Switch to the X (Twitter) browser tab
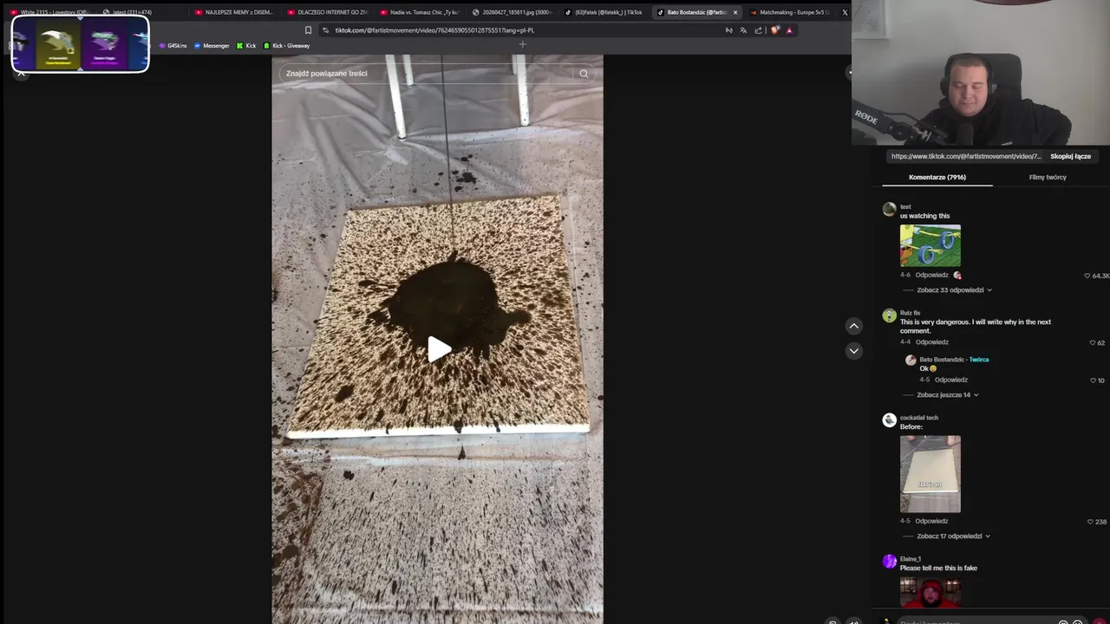The width and height of the screenshot is (1110, 624). [x=845, y=12]
